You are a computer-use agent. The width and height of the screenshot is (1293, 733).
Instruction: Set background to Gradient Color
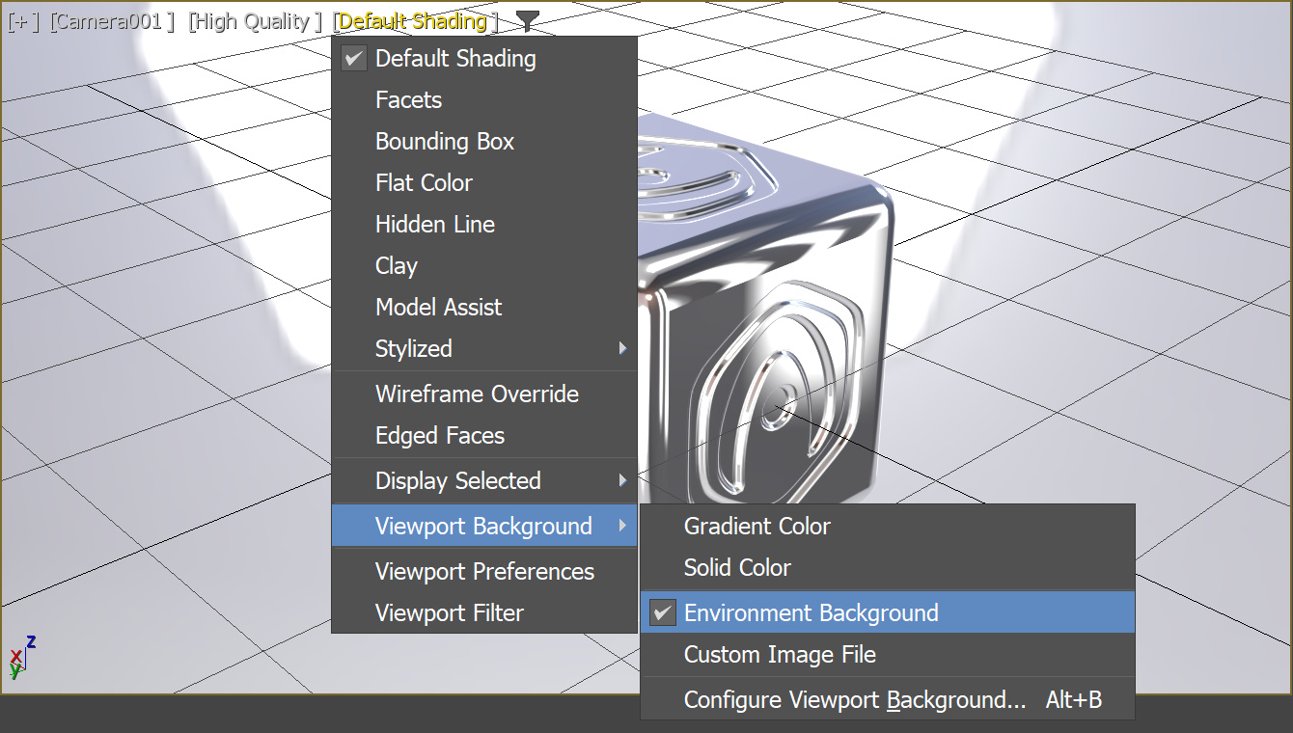click(757, 526)
